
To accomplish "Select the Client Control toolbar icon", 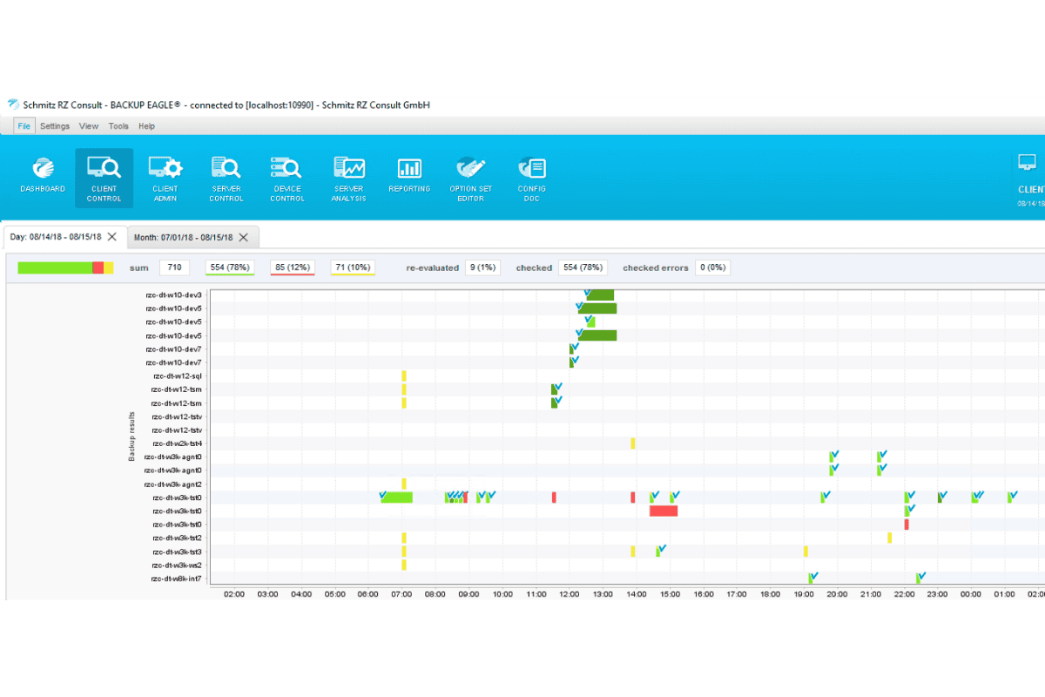I will [104, 178].
